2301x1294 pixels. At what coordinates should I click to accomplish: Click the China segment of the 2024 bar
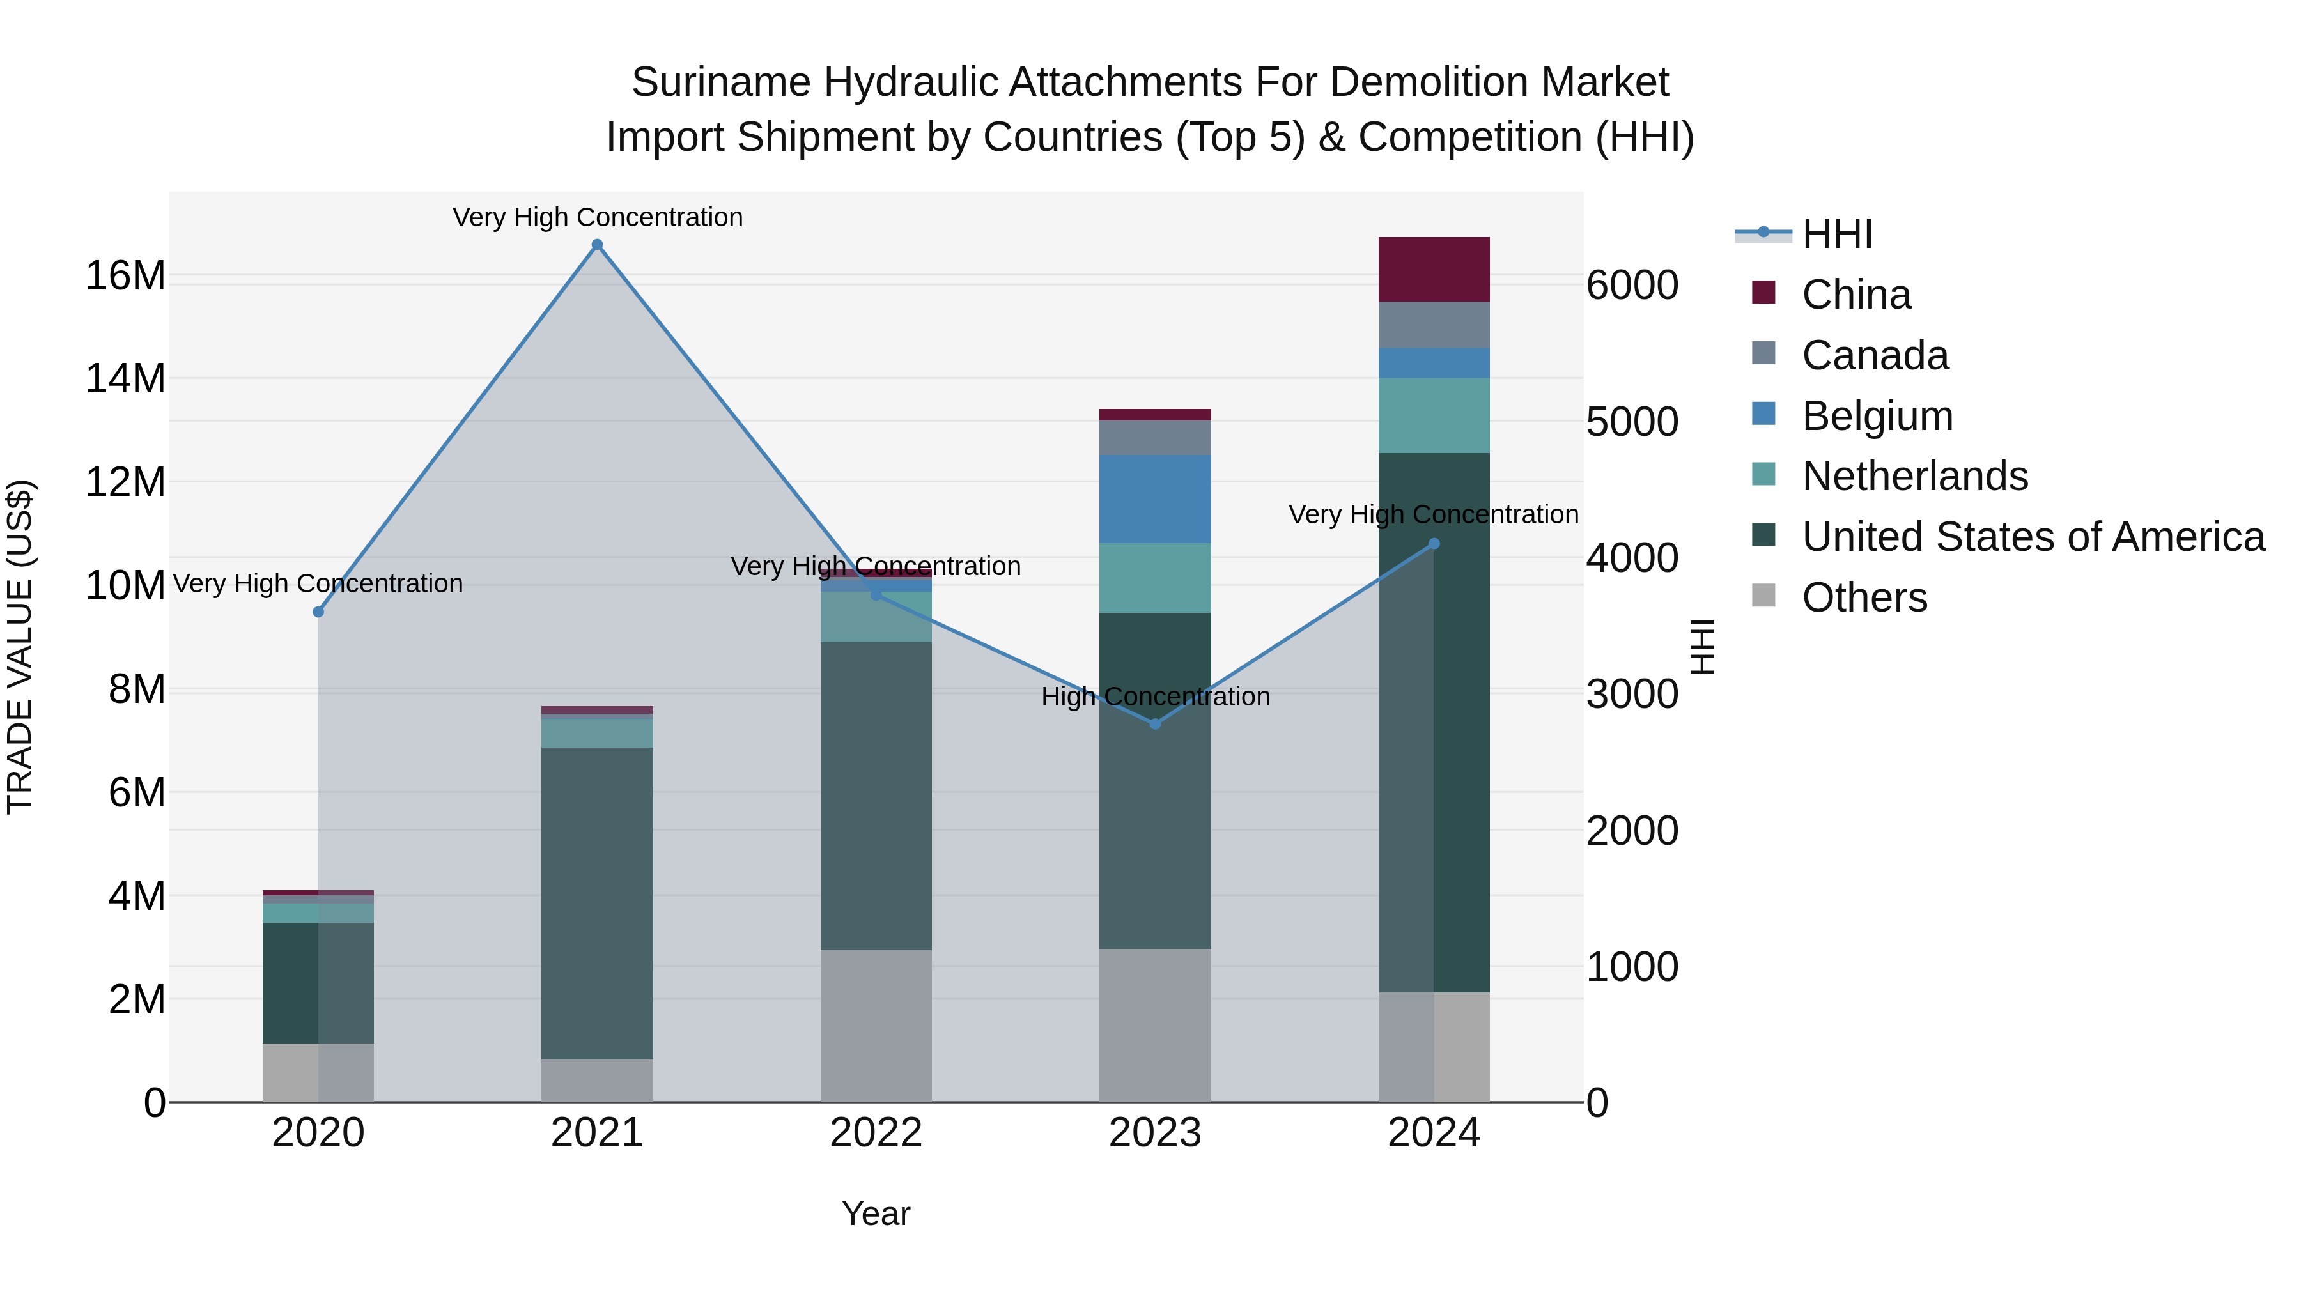[1434, 270]
